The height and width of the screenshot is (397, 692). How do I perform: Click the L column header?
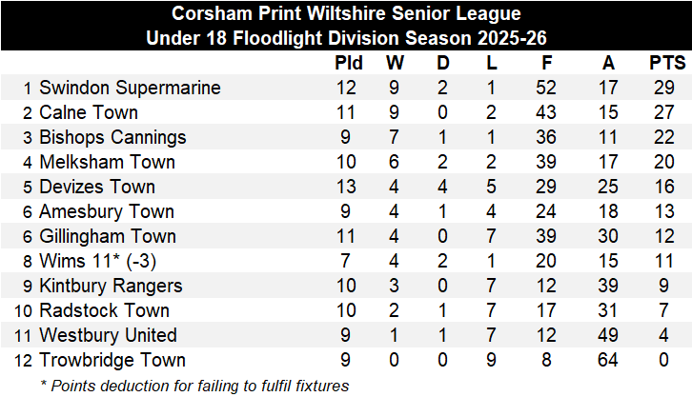490,64
